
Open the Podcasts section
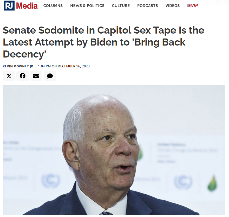point(147,6)
